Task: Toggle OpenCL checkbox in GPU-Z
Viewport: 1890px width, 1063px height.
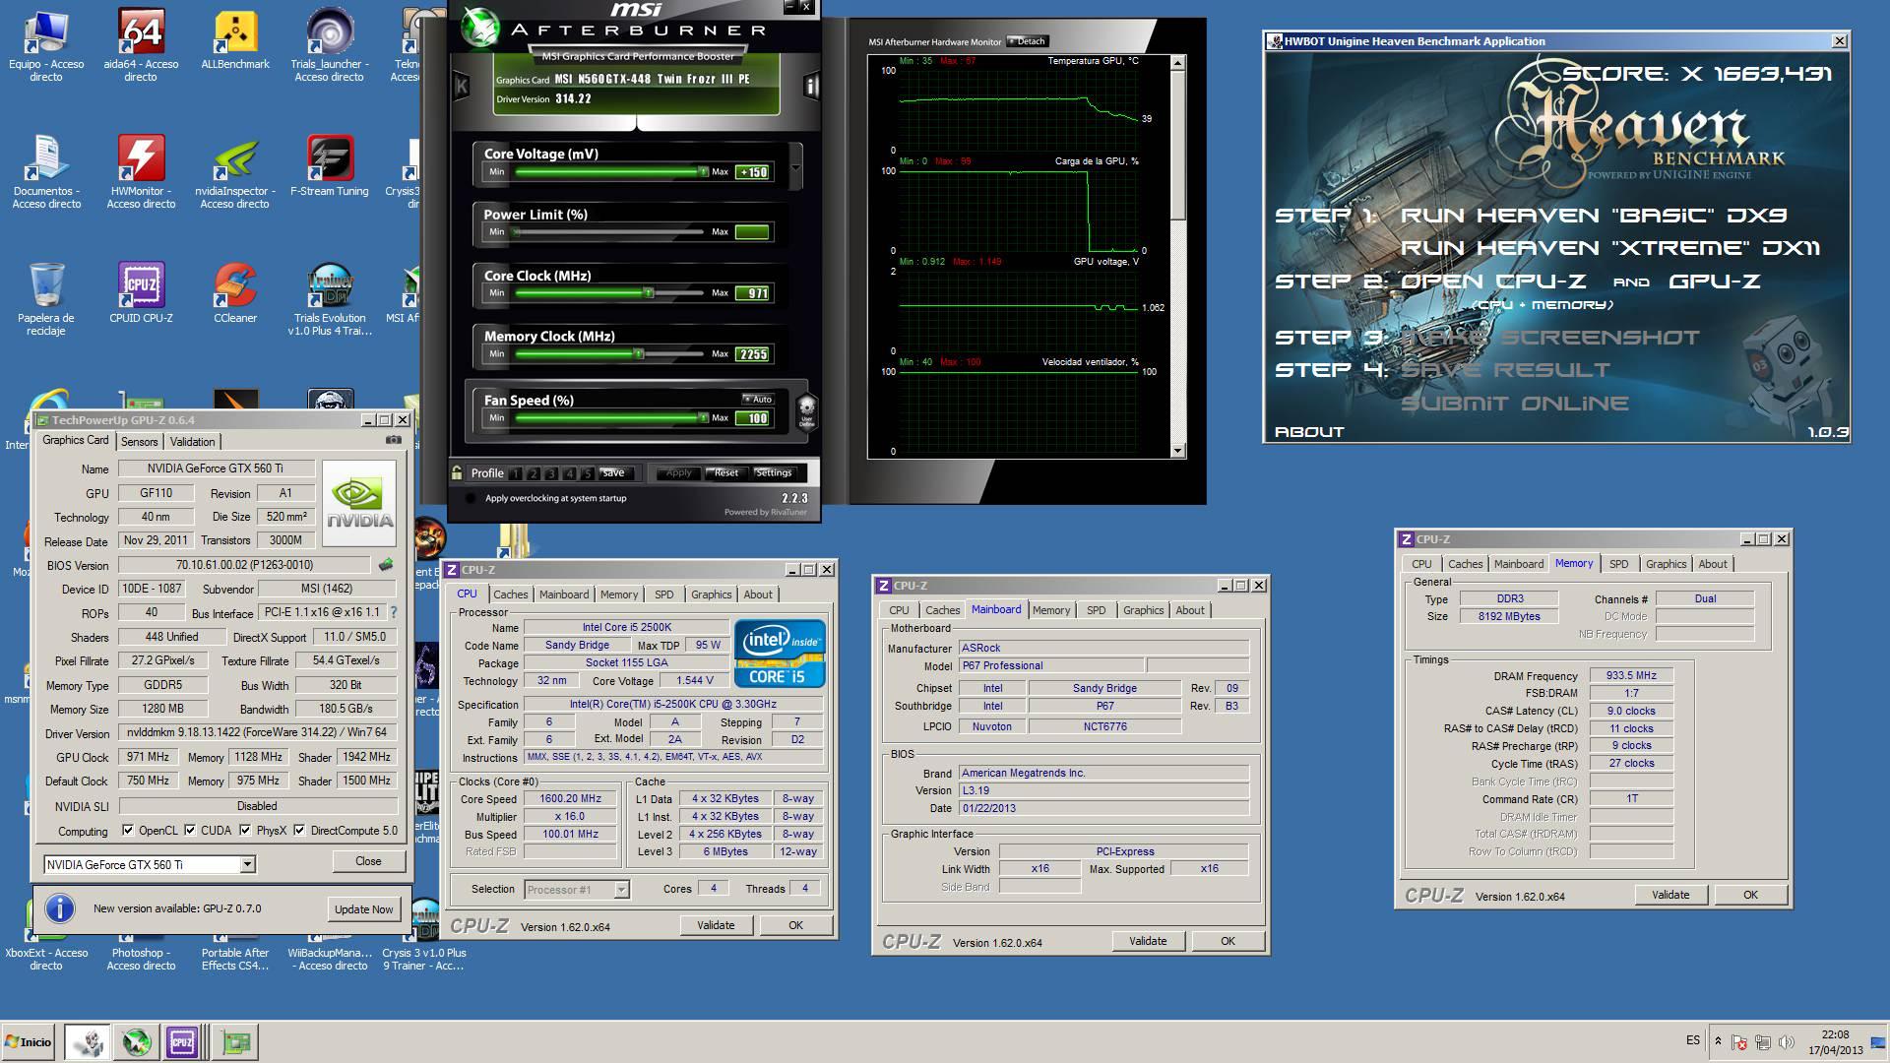Action: 128,830
